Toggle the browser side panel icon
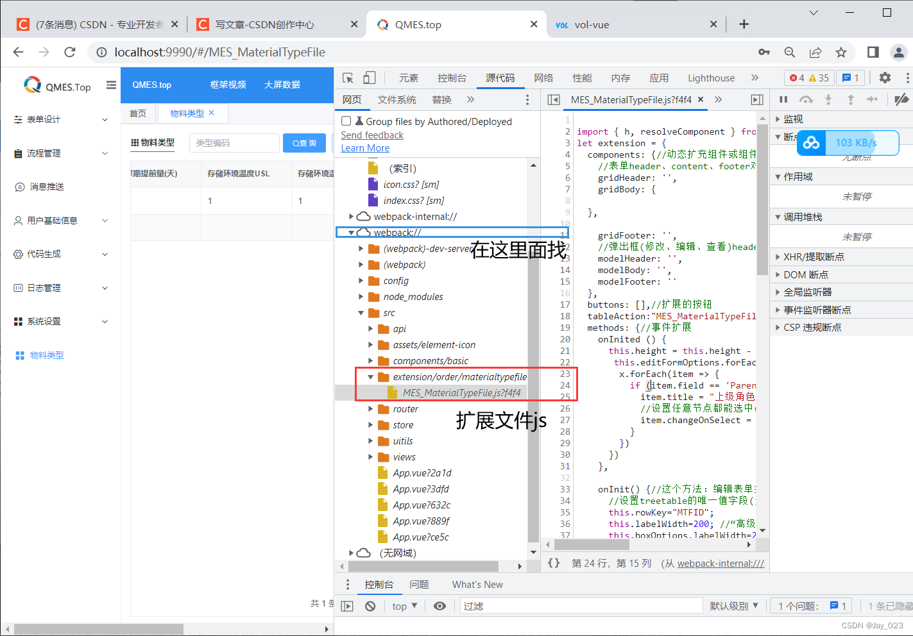This screenshot has width=913, height=636. pos(873,52)
